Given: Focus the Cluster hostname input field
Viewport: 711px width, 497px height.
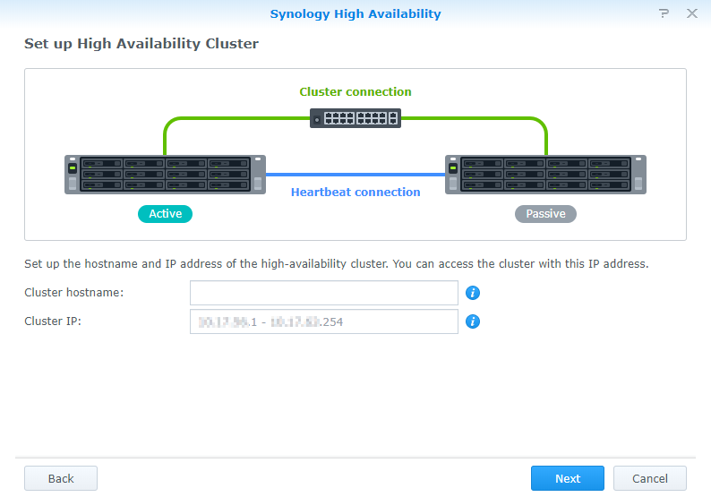Looking at the screenshot, I should point(324,293).
